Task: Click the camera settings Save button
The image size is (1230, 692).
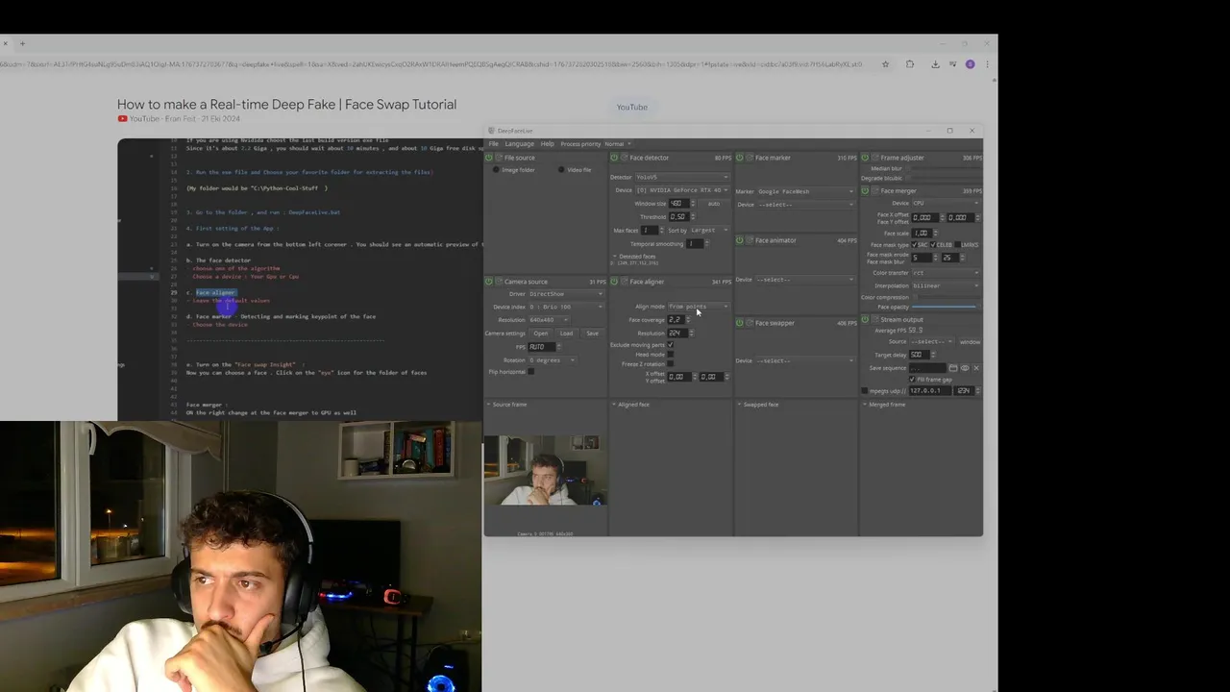Action: [x=592, y=334]
